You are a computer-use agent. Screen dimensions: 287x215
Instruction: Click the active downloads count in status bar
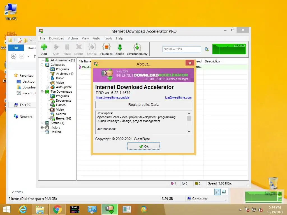click(x=173, y=183)
